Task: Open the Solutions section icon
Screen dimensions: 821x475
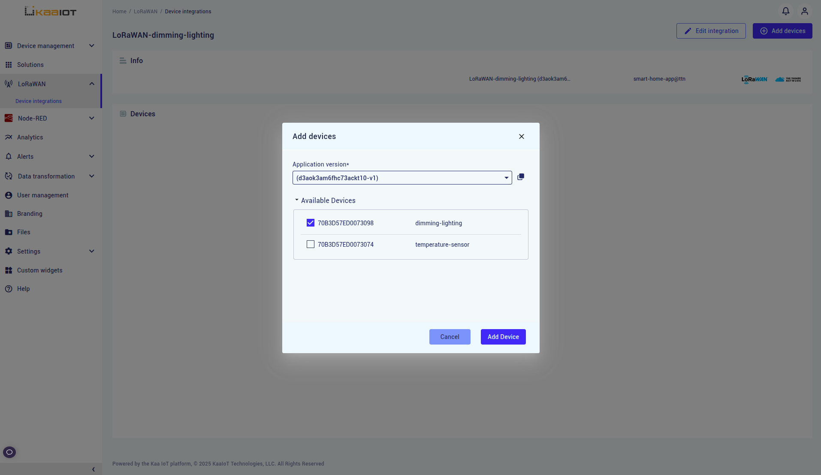Action: coord(9,64)
